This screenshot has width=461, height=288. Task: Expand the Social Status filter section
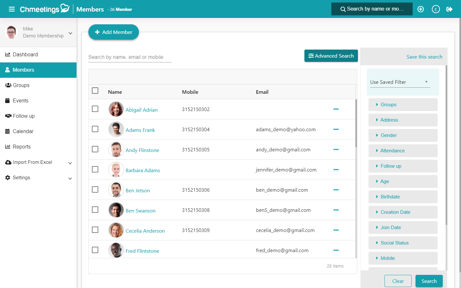click(403, 243)
